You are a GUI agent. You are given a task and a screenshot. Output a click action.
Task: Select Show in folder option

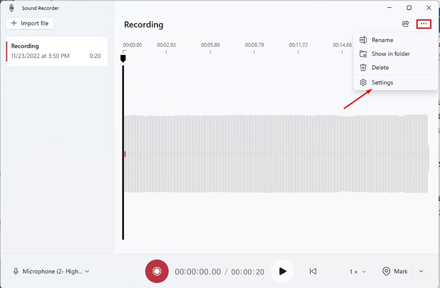pyautogui.click(x=390, y=54)
